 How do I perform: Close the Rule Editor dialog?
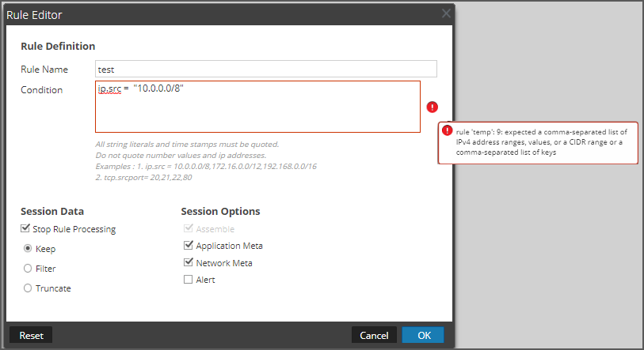(446, 13)
